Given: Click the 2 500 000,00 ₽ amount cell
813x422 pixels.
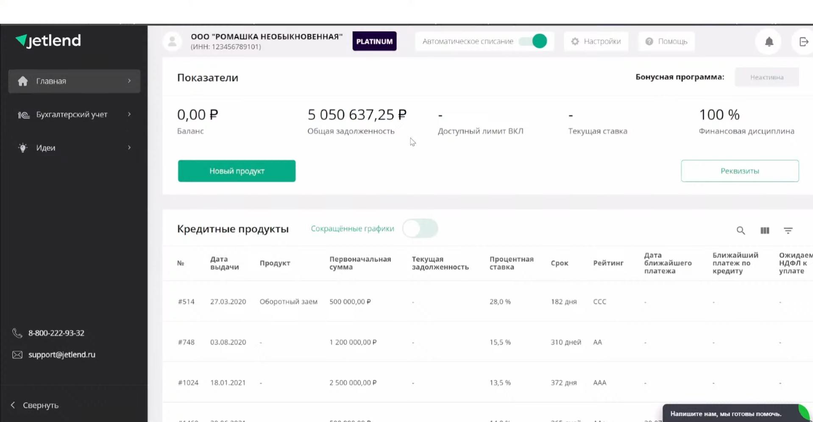Looking at the screenshot, I should tap(353, 383).
